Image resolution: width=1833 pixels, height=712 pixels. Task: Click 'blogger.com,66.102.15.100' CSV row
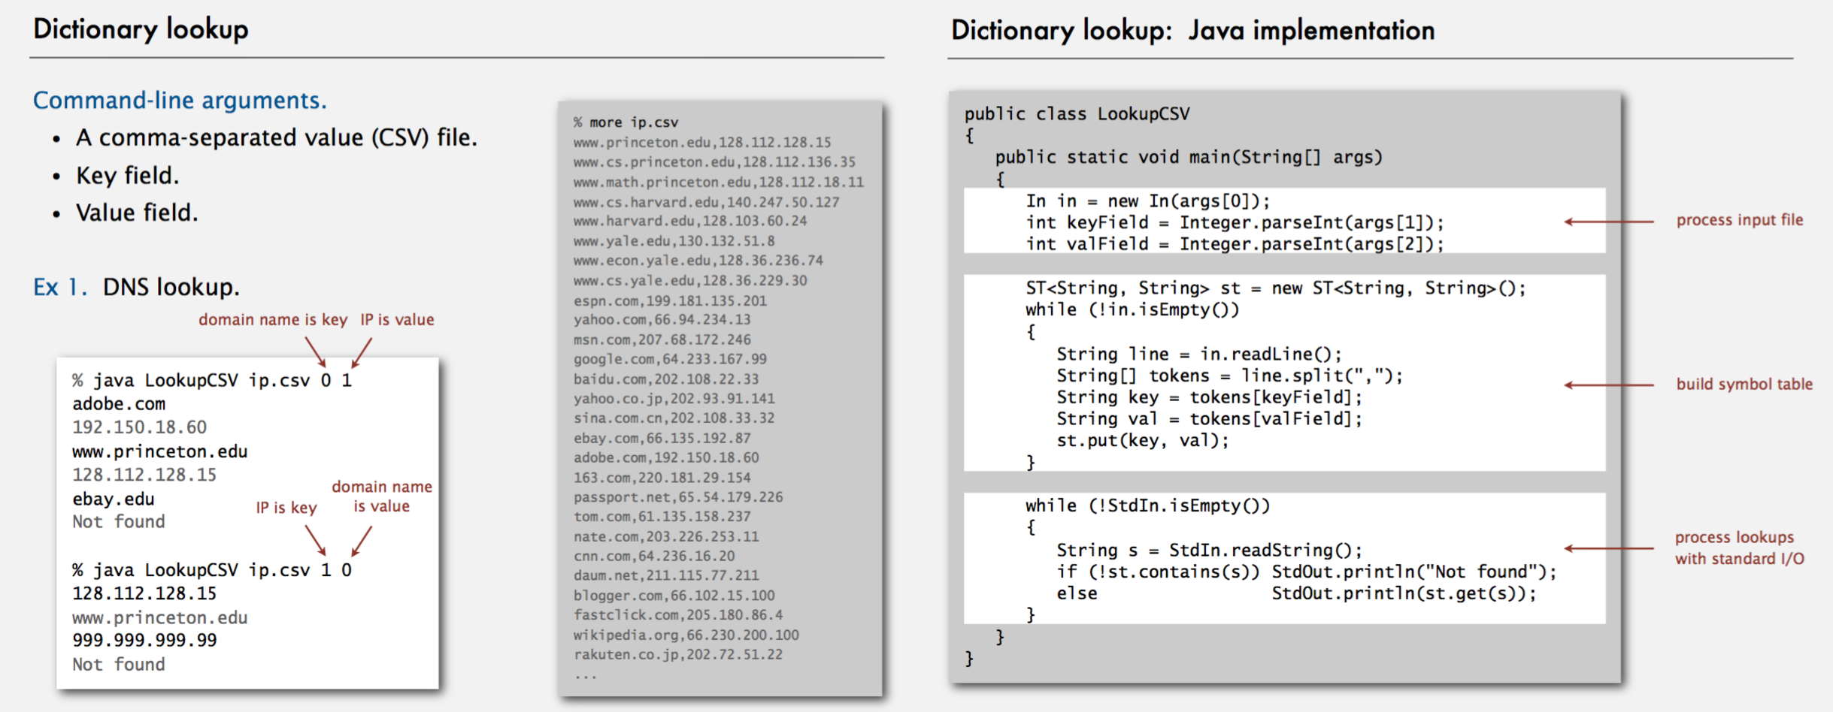pos(674,596)
